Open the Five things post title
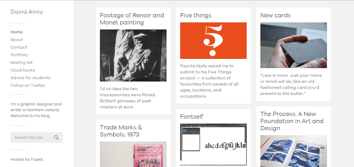Screen dimensions: 354x167 click(196, 15)
